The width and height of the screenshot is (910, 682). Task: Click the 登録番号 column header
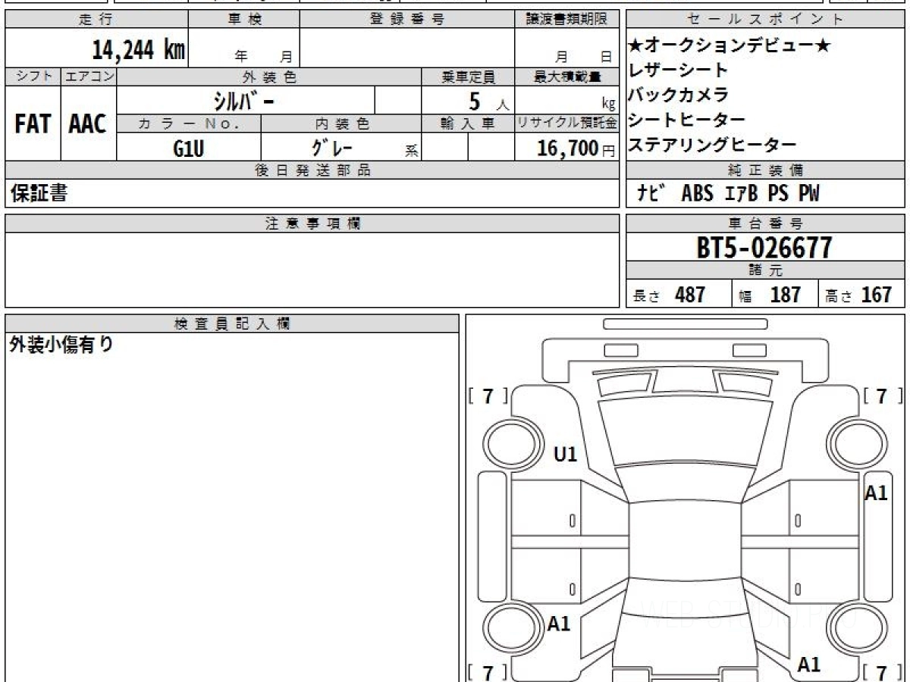pos(407,20)
